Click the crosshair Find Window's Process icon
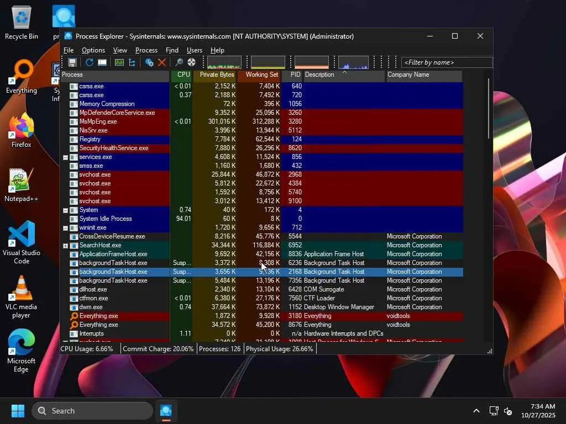Image resolution: width=566 pixels, height=424 pixels. tap(191, 62)
